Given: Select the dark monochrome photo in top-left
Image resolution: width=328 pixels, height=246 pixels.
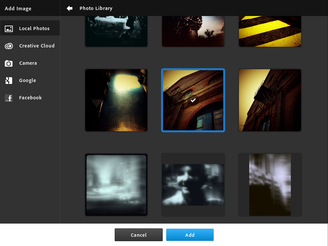Looking at the screenshot, I should point(116,31).
